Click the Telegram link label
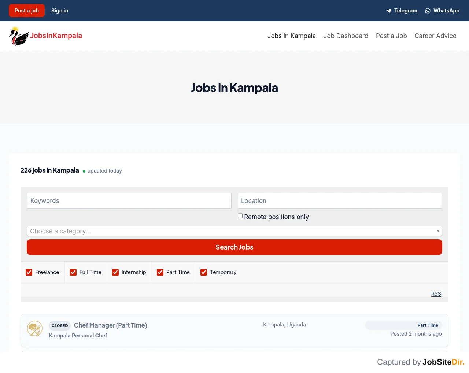Image resolution: width=469 pixels, height=373 pixels. pos(406,11)
